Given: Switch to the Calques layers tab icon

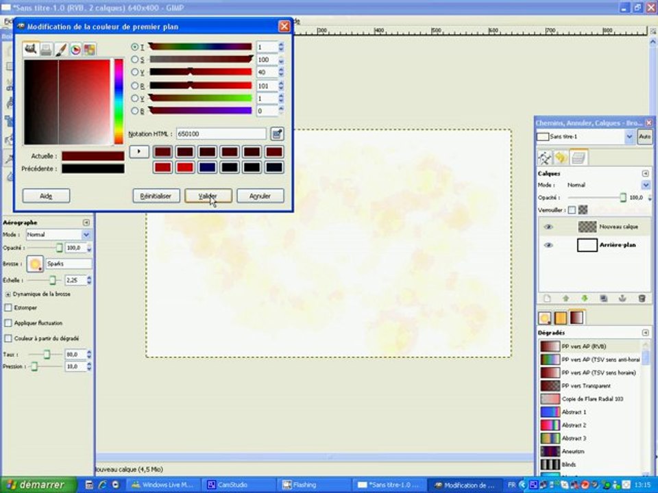Looking at the screenshot, I should [578, 157].
